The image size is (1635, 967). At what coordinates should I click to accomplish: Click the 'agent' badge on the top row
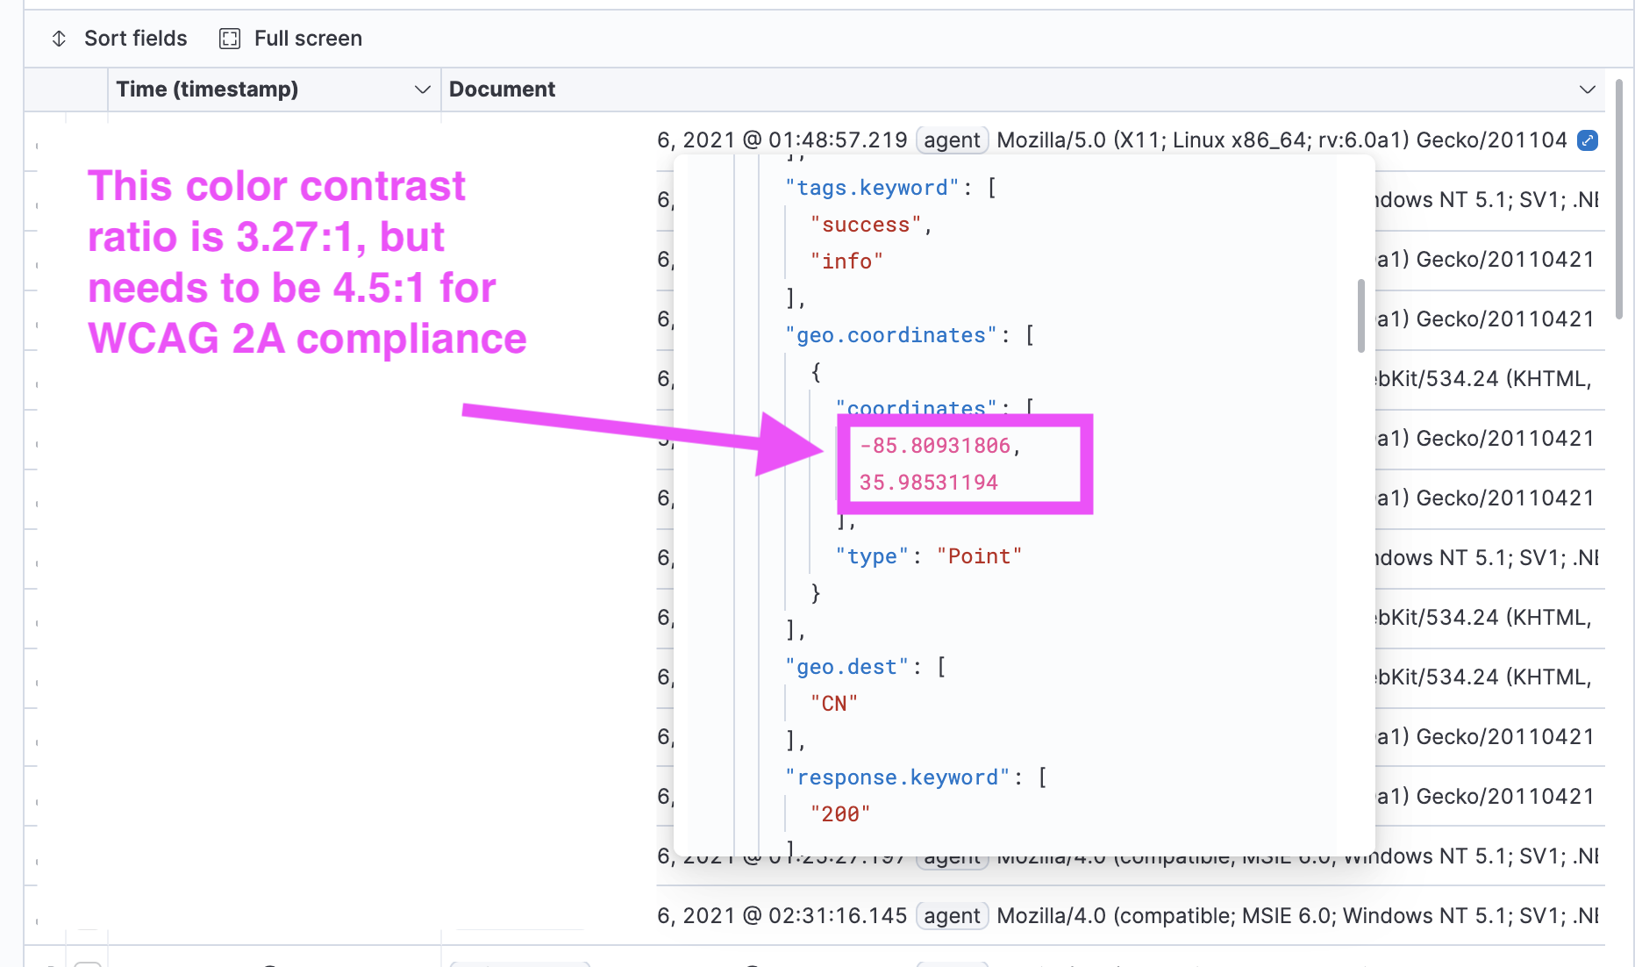coord(952,140)
